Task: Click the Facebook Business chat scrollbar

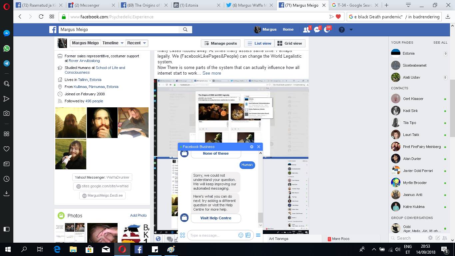Action: (x=260, y=217)
